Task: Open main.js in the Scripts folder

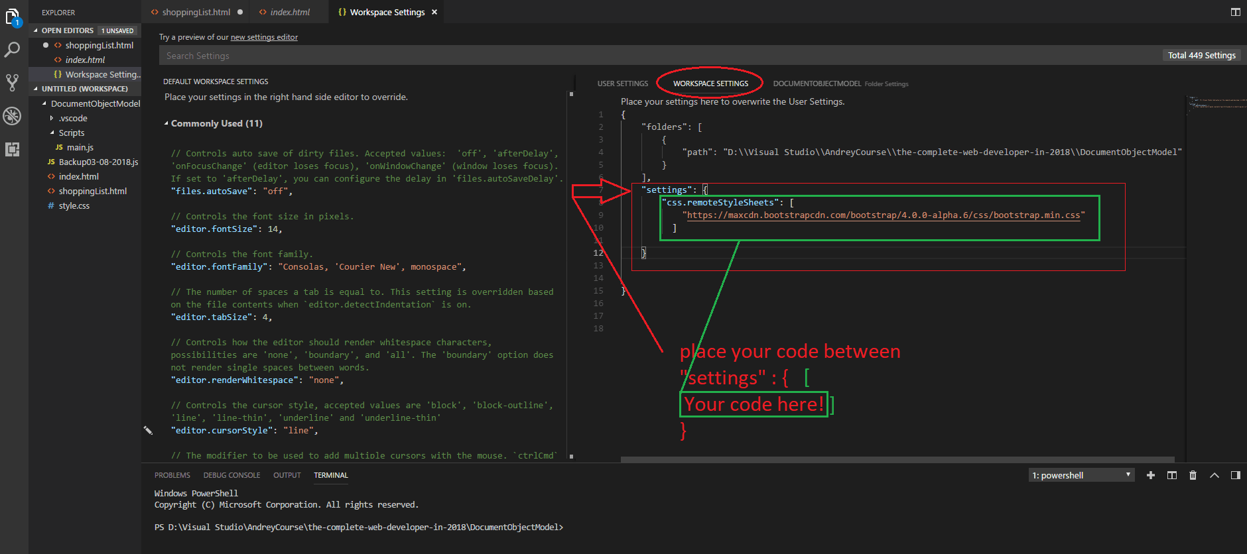Action: (x=85, y=147)
